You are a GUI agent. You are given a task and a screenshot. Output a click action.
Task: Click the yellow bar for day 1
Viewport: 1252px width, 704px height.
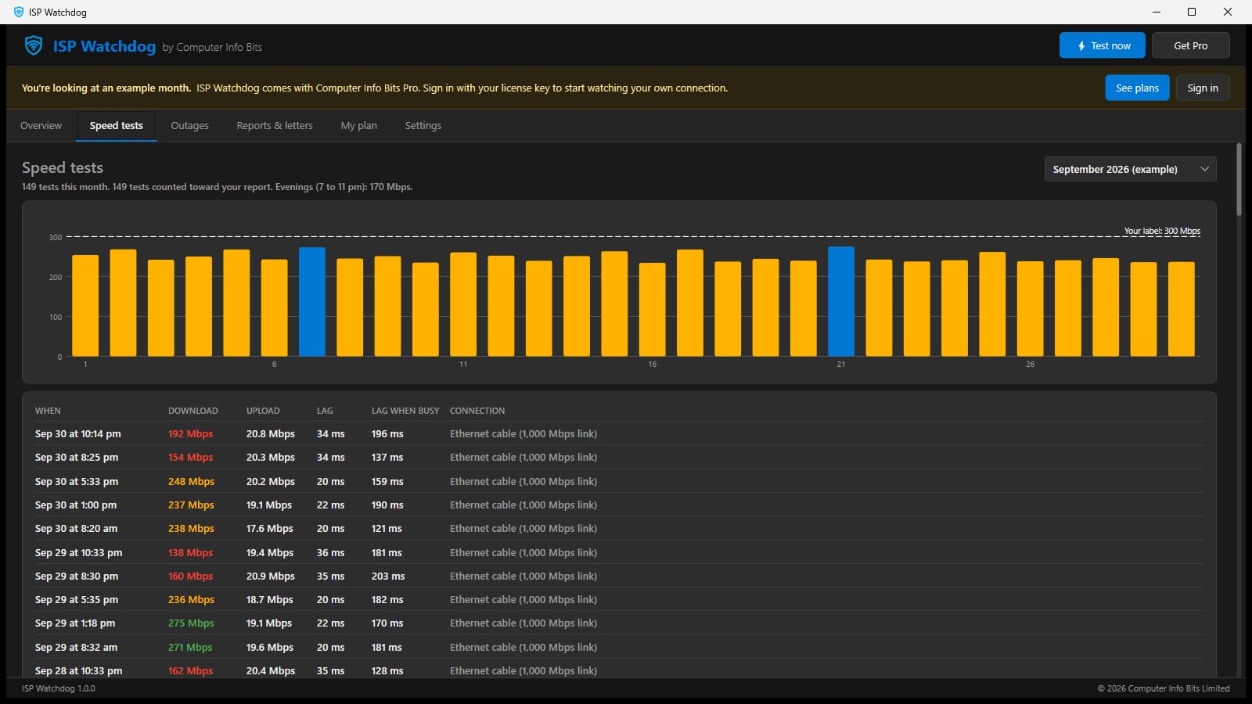pyautogui.click(x=85, y=306)
